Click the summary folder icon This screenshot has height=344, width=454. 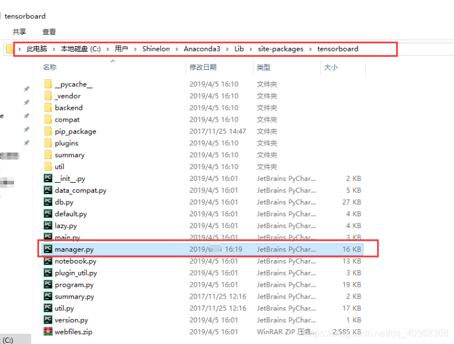(x=48, y=155)
